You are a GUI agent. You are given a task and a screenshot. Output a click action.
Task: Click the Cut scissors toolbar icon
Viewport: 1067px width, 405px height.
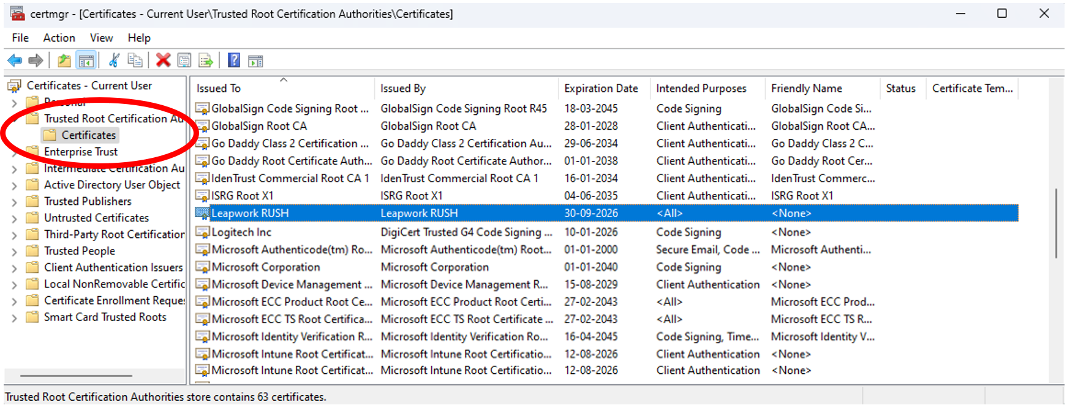point(114,61)
